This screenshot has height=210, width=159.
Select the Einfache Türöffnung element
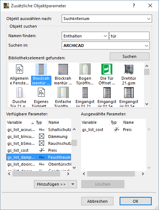63,97
